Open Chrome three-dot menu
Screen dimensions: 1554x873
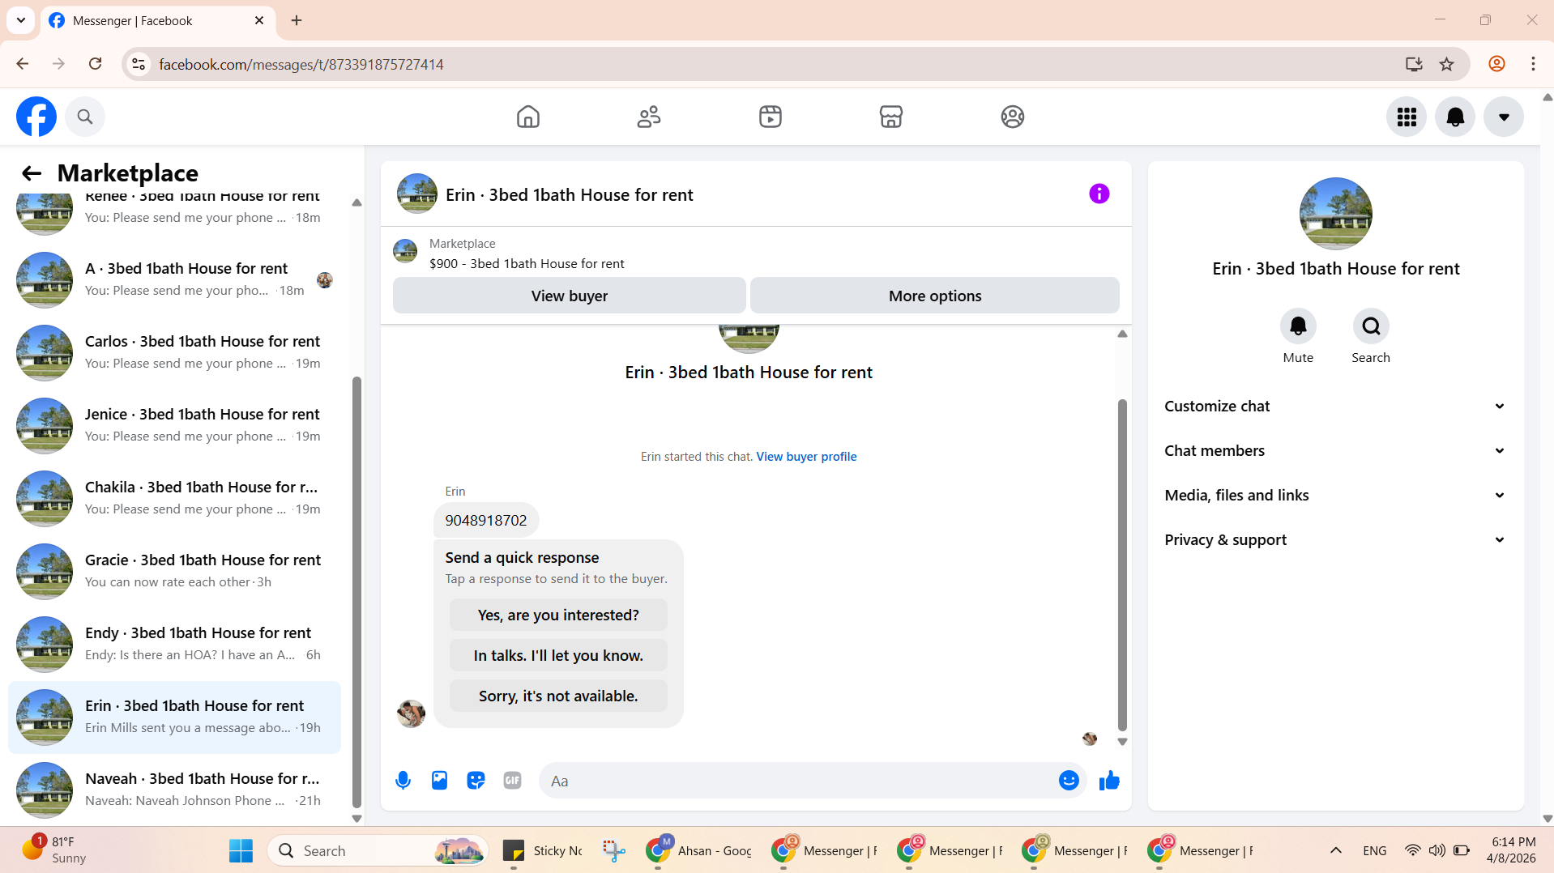tap(1533, 64)
